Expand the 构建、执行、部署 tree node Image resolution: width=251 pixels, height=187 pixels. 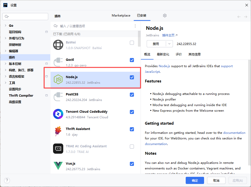point(5,70)
